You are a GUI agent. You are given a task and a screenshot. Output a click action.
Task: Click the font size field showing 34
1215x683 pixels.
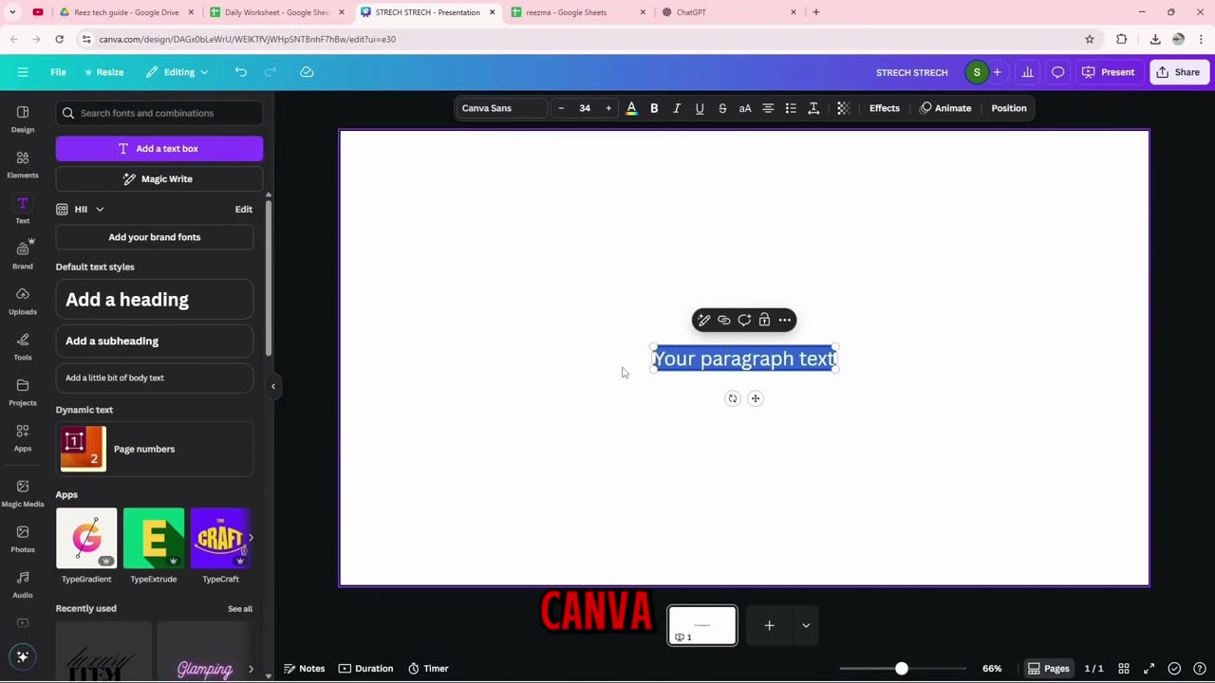click(x=585, y=108)
